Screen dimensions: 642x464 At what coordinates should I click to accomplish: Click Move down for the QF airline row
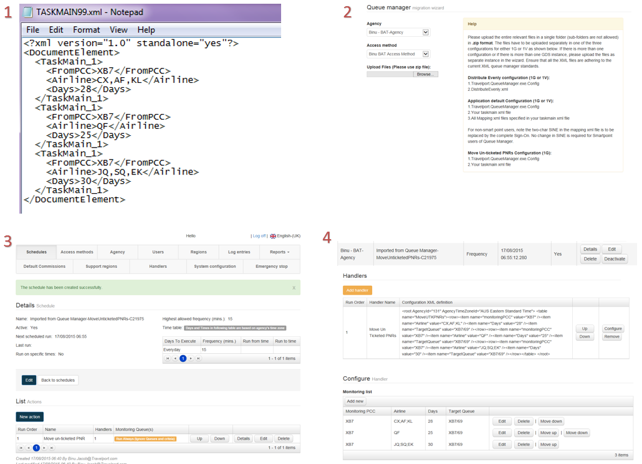tap(576, 433)
